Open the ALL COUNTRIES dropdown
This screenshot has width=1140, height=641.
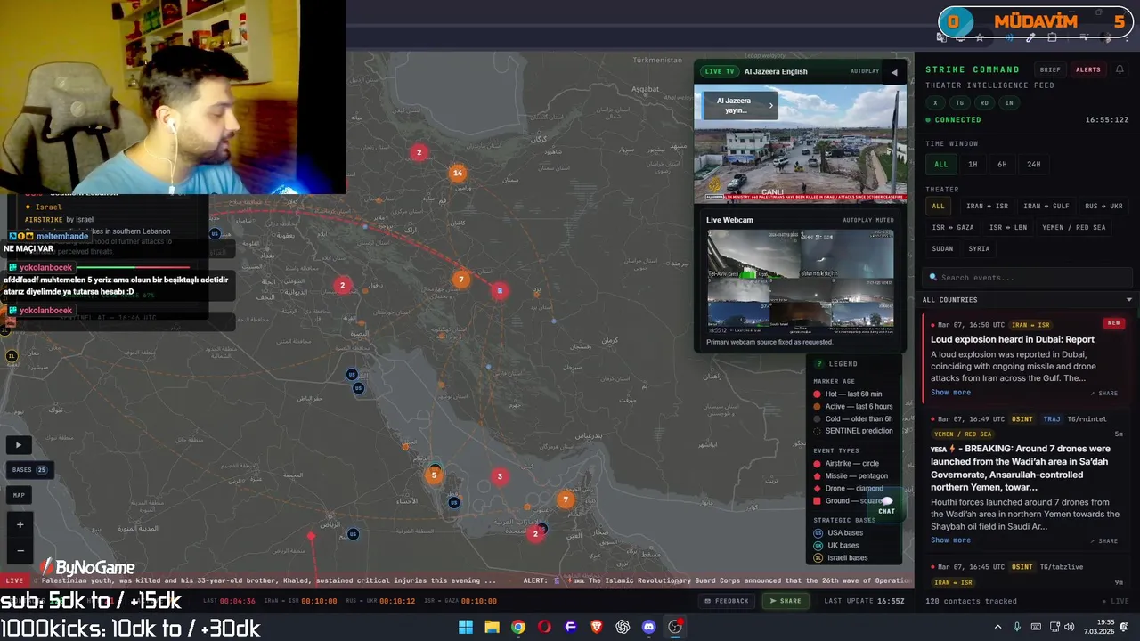1028,300
